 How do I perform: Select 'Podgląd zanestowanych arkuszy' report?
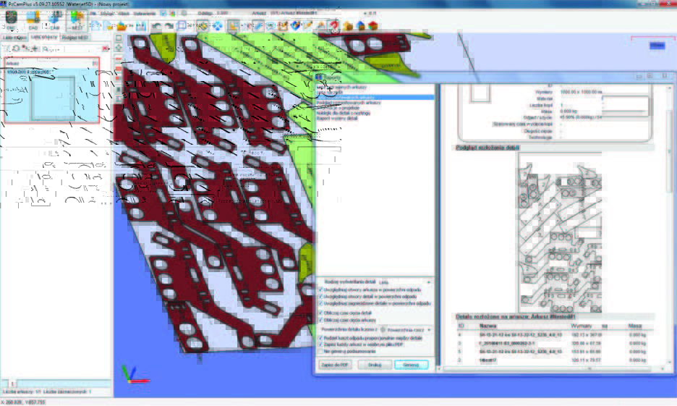click(349, 103)
